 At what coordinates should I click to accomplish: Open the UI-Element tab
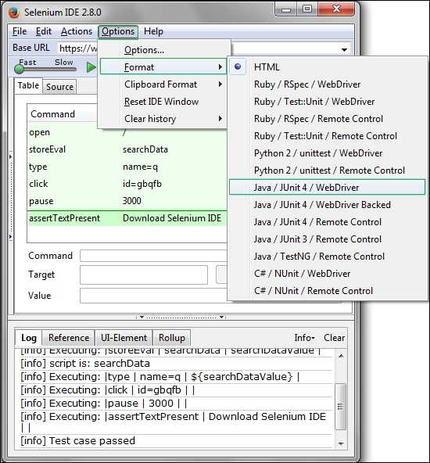point(124,338)
